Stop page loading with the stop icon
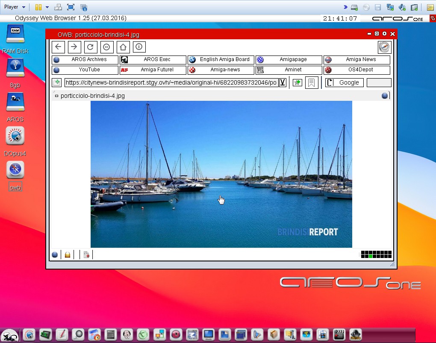Viewport: 436px width, 343px height. point(107,47)
